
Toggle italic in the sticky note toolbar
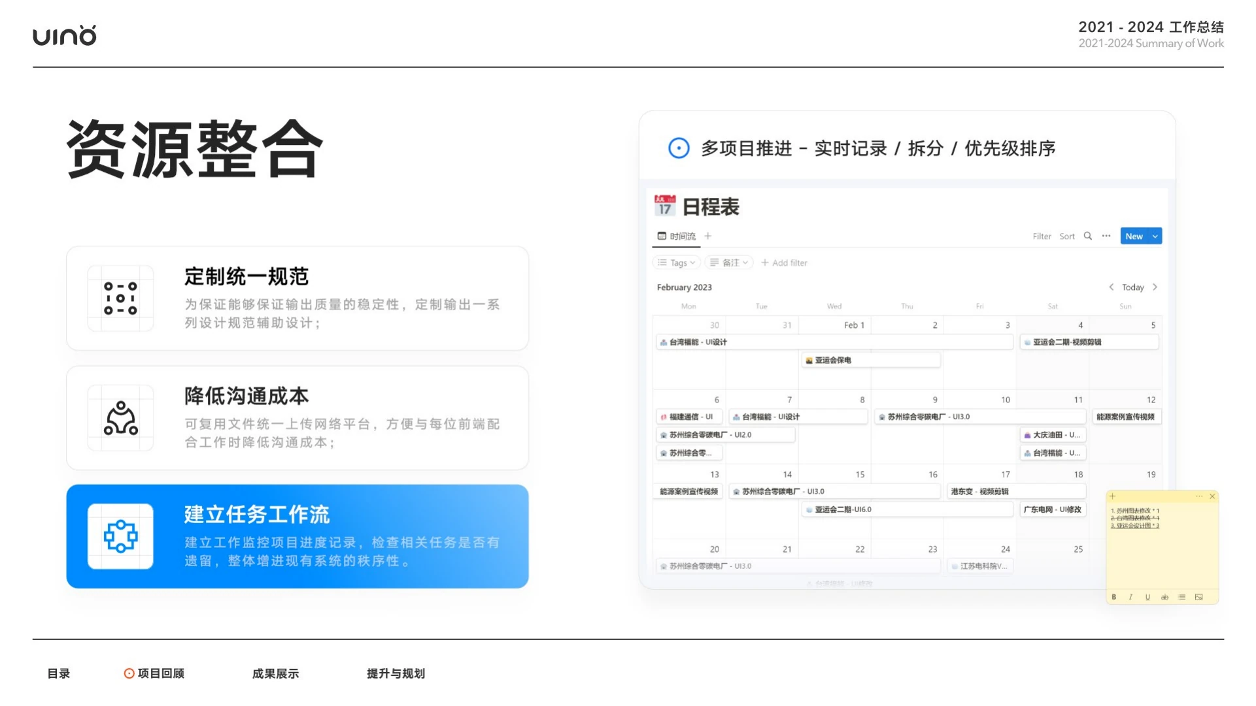click(x=1130, y=597)
